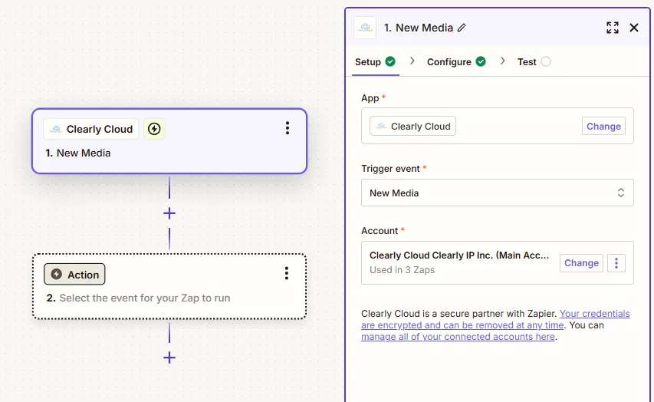Click the pencil icon to rename the step
The image size is (654, 402).
462,28
